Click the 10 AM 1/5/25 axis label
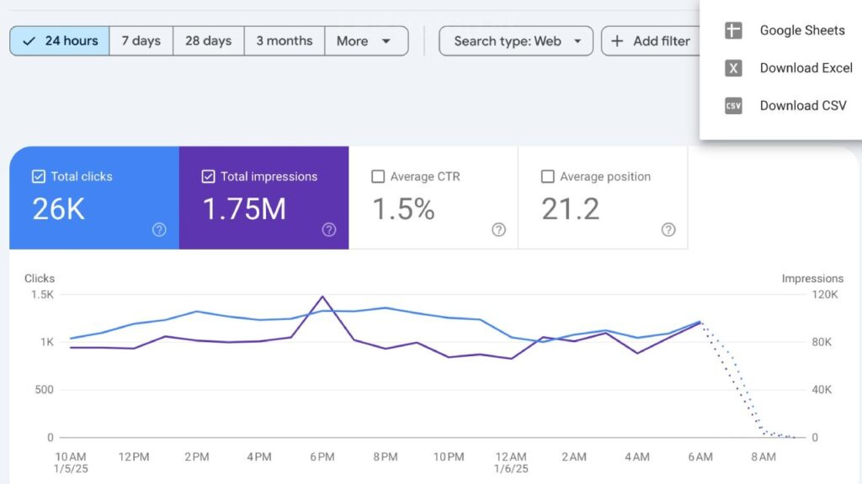Viewport: 862px width, 484px height. 71,463
